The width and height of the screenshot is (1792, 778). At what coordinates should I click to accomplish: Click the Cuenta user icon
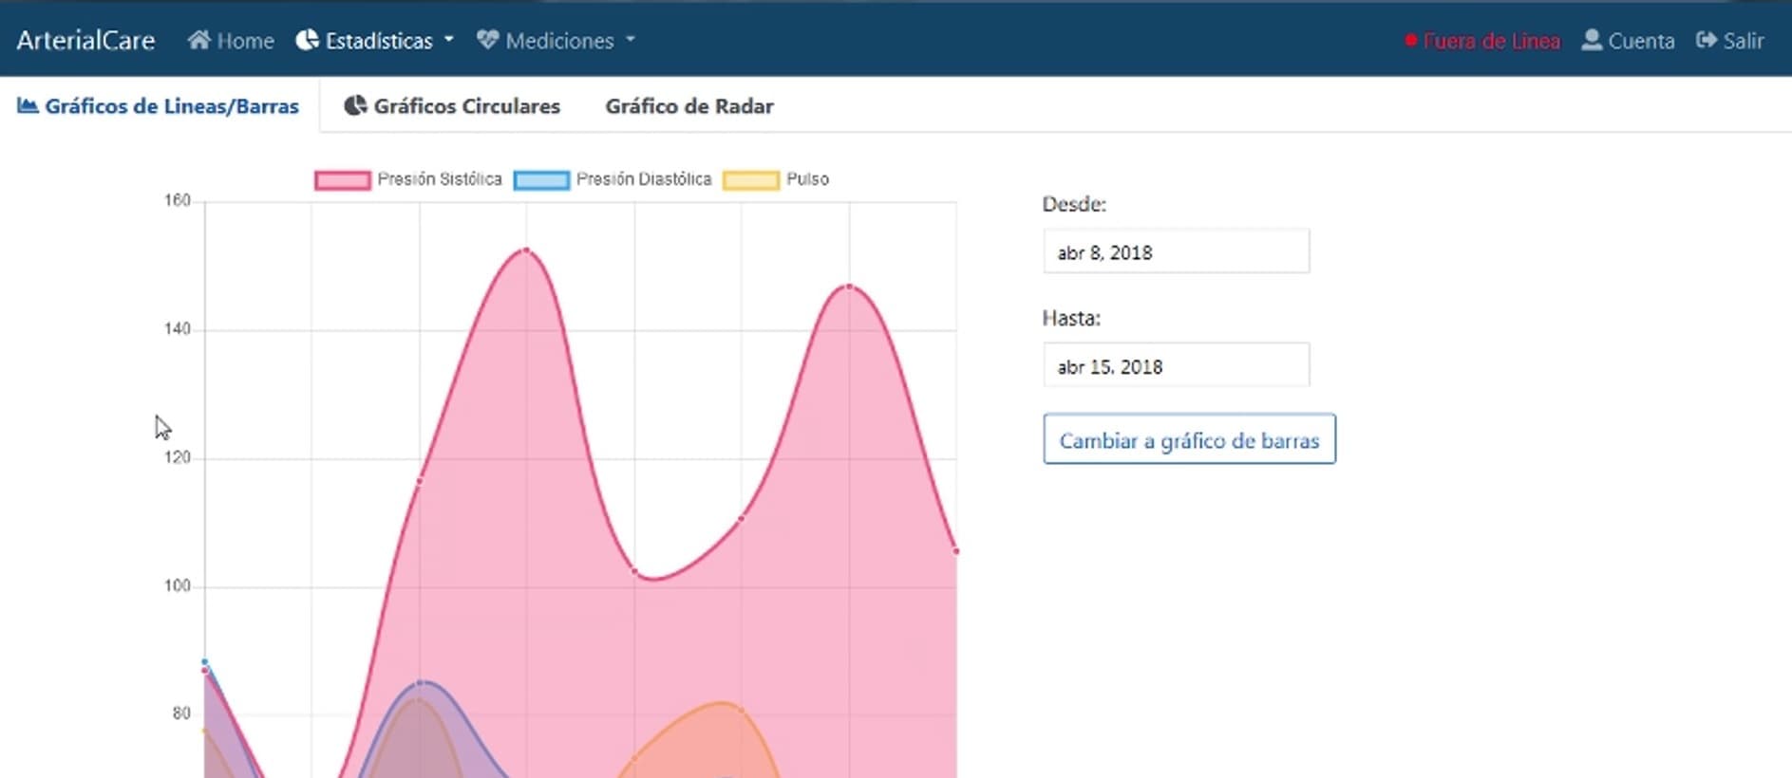[1592, 40]
